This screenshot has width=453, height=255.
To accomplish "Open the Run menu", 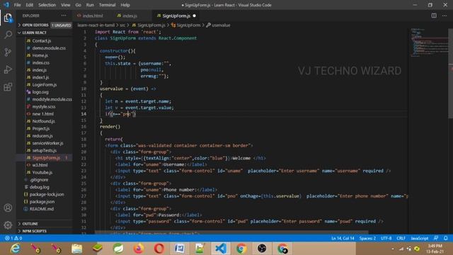I will (90, 5).
